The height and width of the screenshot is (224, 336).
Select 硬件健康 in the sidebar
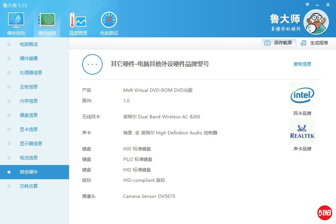click(29, 59)
